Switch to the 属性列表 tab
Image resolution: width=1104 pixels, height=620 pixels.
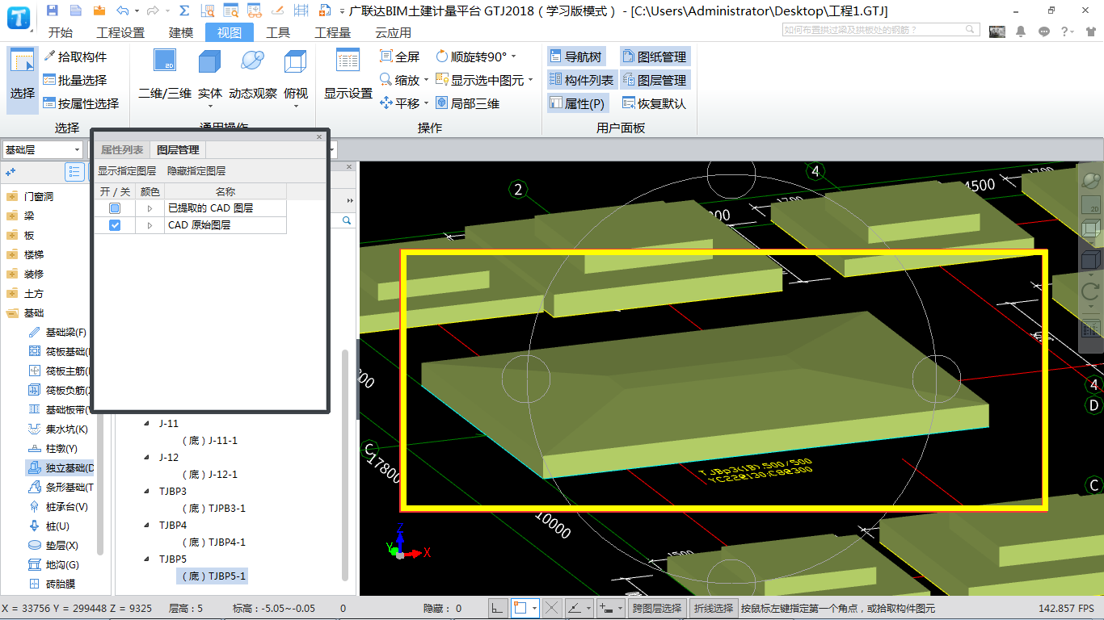[x=122, y=150]
